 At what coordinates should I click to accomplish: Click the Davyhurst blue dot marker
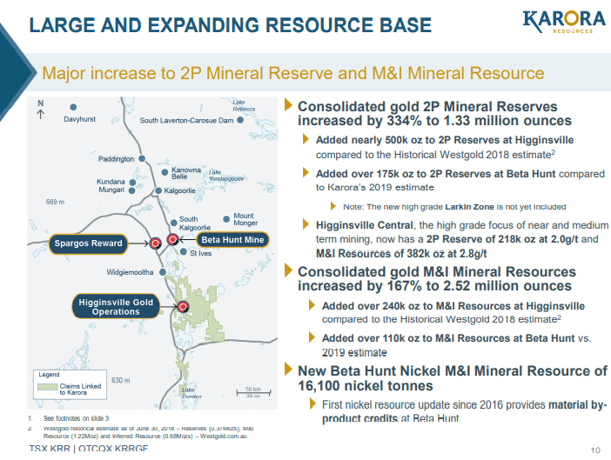pos(73,107)
